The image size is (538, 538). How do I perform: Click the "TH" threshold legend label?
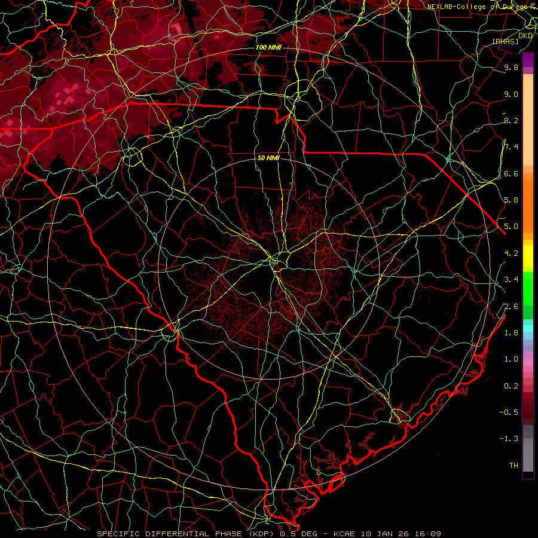click(x=513, y=466)
